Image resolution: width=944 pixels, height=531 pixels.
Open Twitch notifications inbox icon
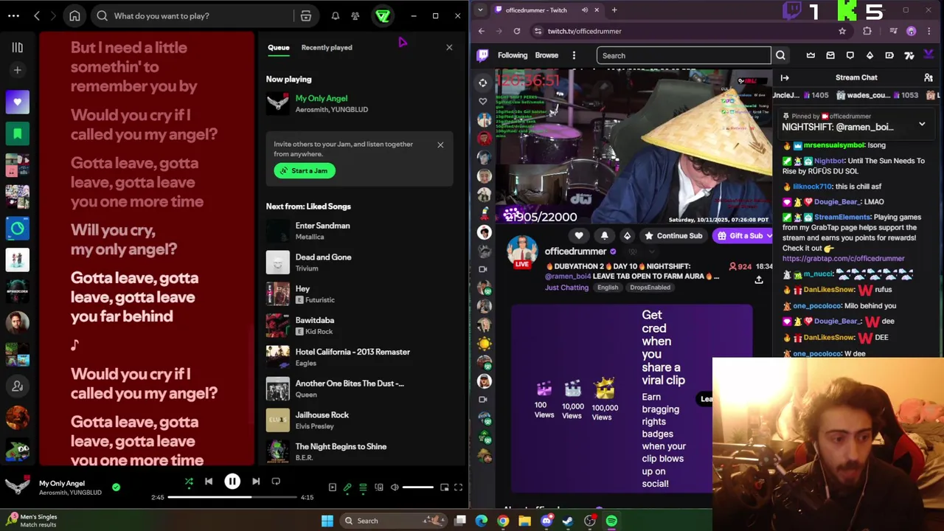coord(830,55)
